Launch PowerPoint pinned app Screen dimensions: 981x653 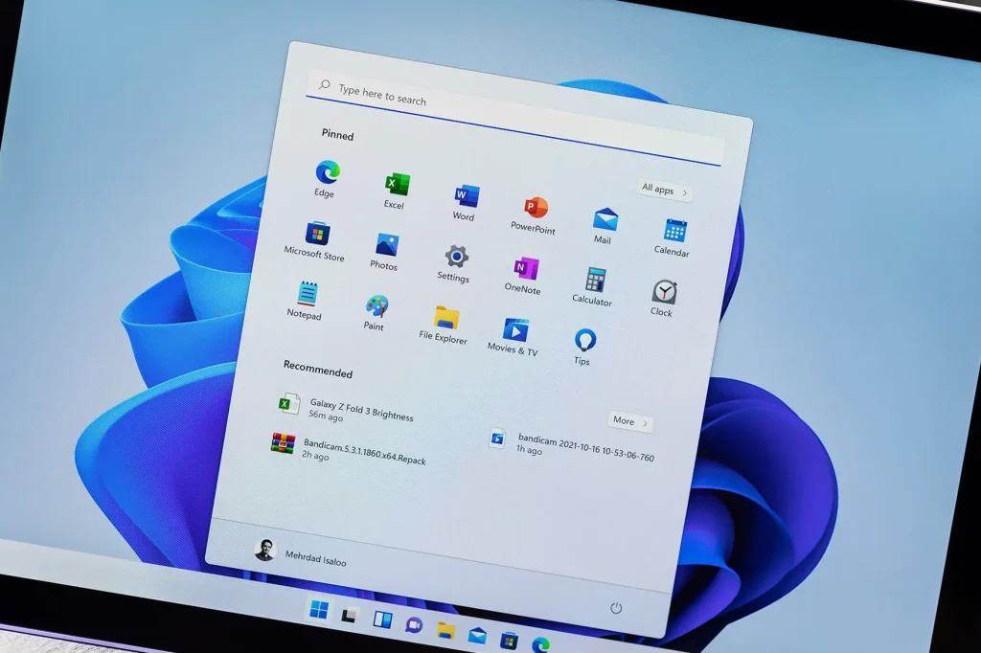click(x=534, y=214)
